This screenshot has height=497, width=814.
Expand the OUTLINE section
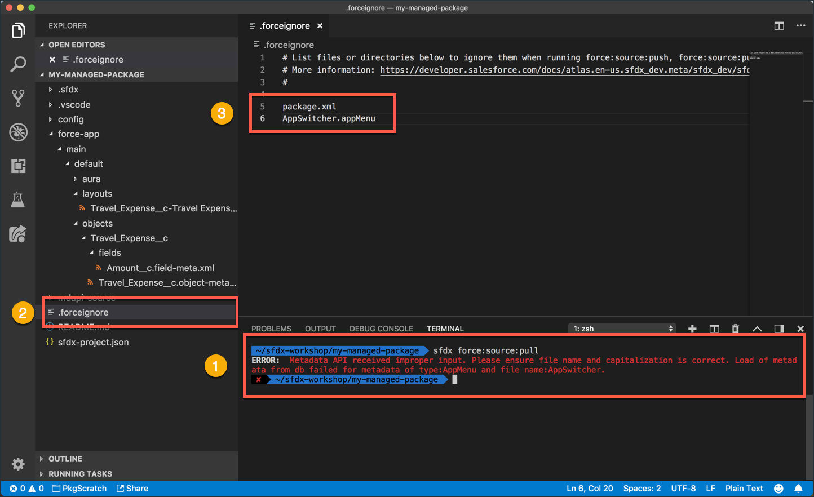pyautogui.click(x=65, y=459)
